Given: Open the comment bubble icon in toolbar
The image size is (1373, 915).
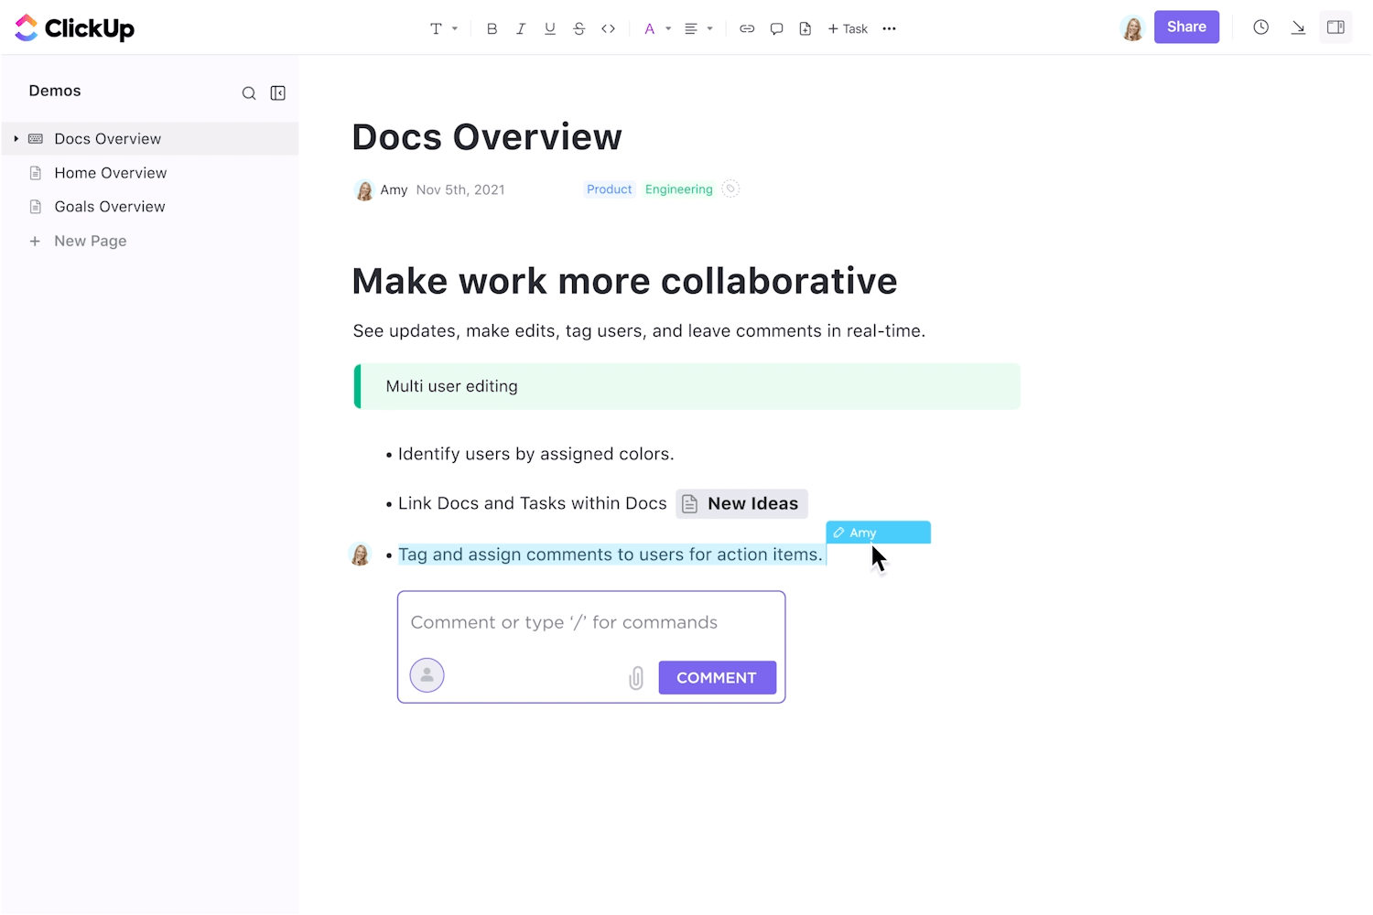Looking at the screenshot, I should point(776,28).
